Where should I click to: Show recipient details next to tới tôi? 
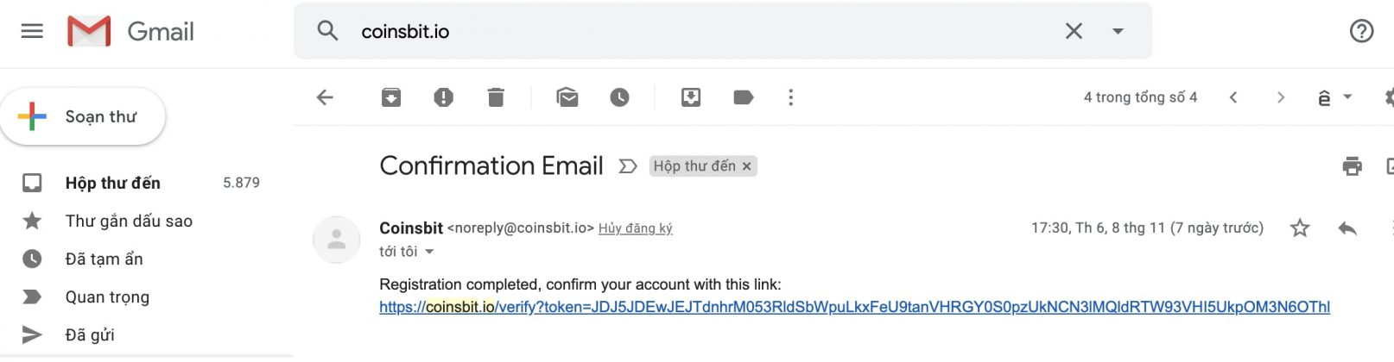pyautogui.click(x=429, y=252)
